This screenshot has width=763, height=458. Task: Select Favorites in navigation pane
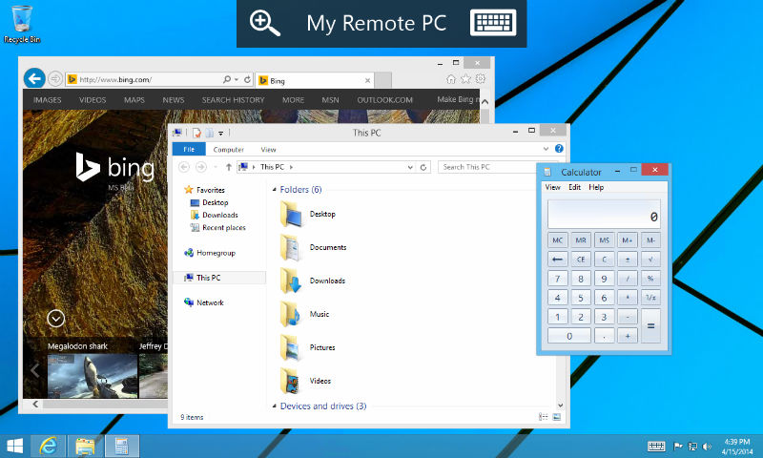click(210, 190)
